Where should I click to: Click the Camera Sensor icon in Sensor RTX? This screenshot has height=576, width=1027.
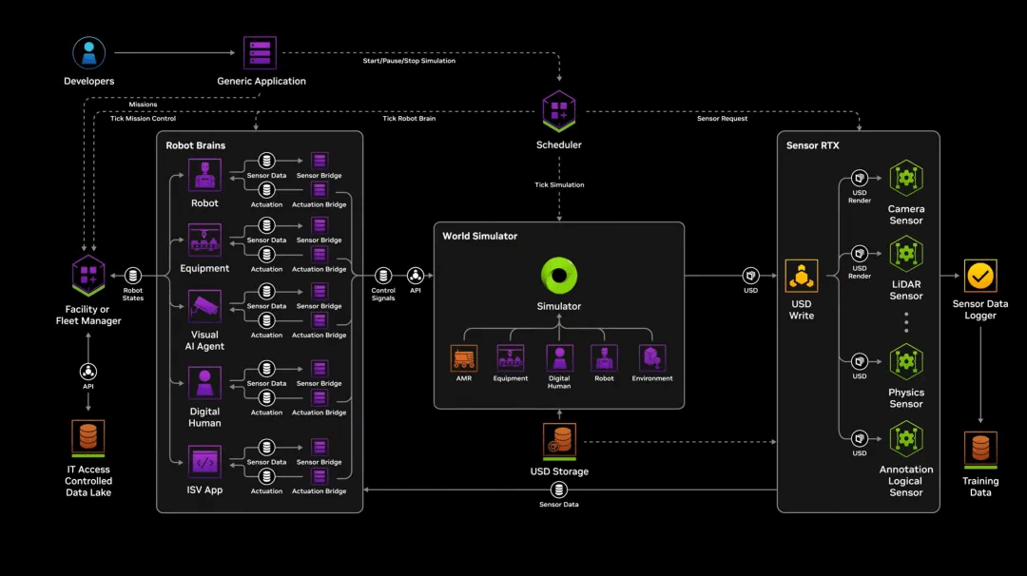(x=905, y=178)
